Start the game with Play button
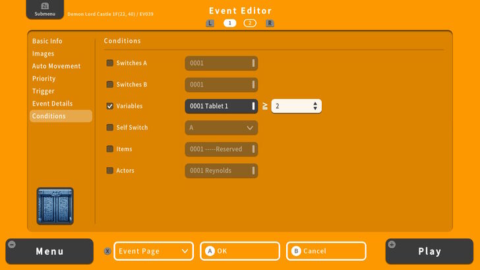 429,251
